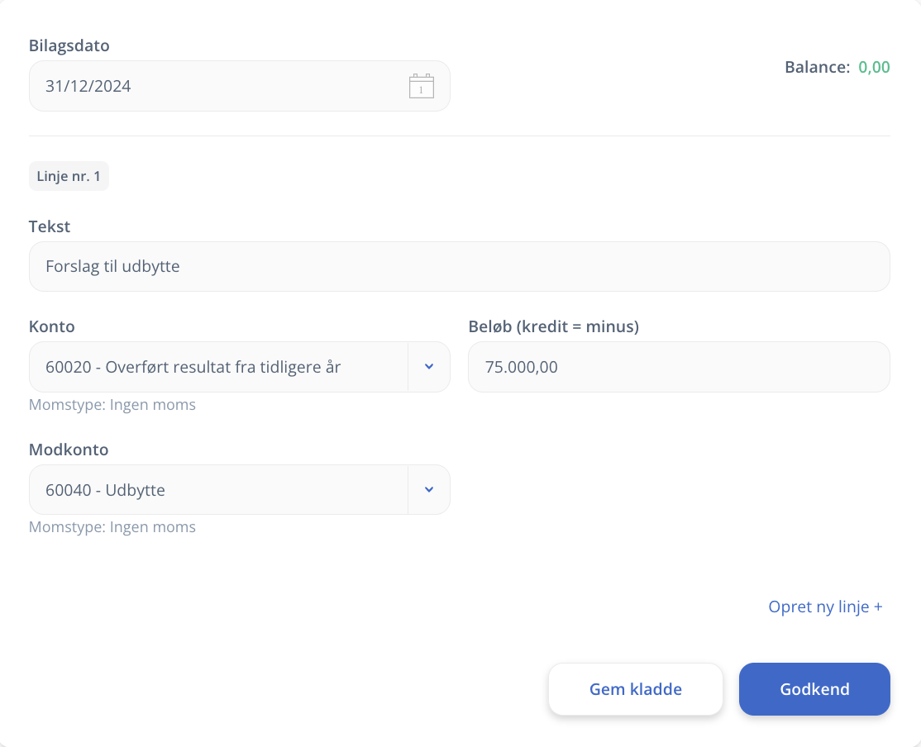
Task: Expand the Modkonto dropdown chevron arrow
Action: (x=429, y=490)
